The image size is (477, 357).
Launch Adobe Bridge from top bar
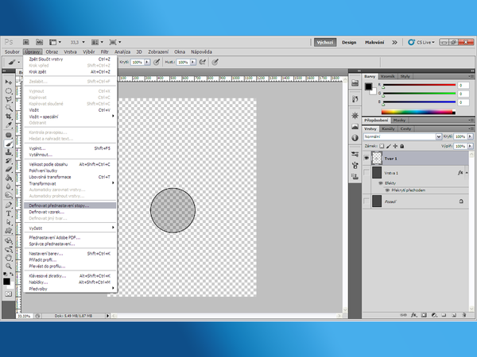pos(25,42)
